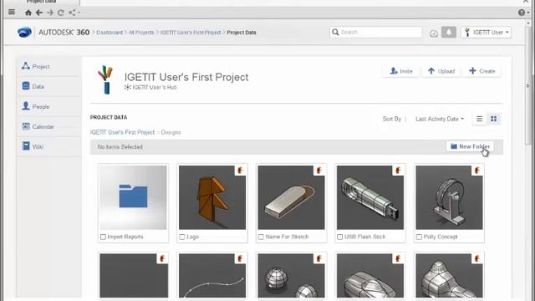The image size is (535, 301).
Task: Go to the home page icon
Action: click(x=28, y=13)
